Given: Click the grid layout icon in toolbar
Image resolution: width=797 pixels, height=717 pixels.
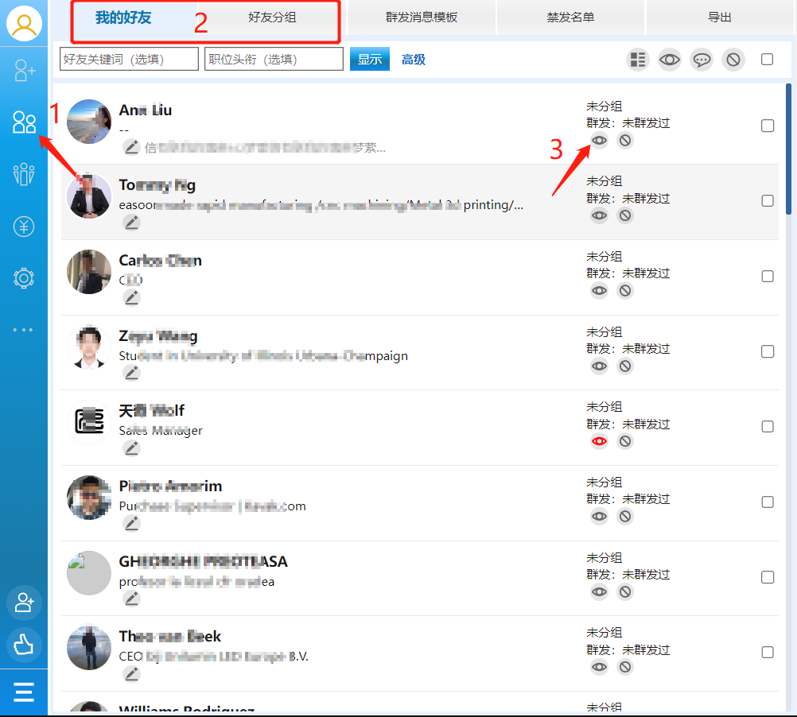Looking at the screenshot, I should coord(638,60).
